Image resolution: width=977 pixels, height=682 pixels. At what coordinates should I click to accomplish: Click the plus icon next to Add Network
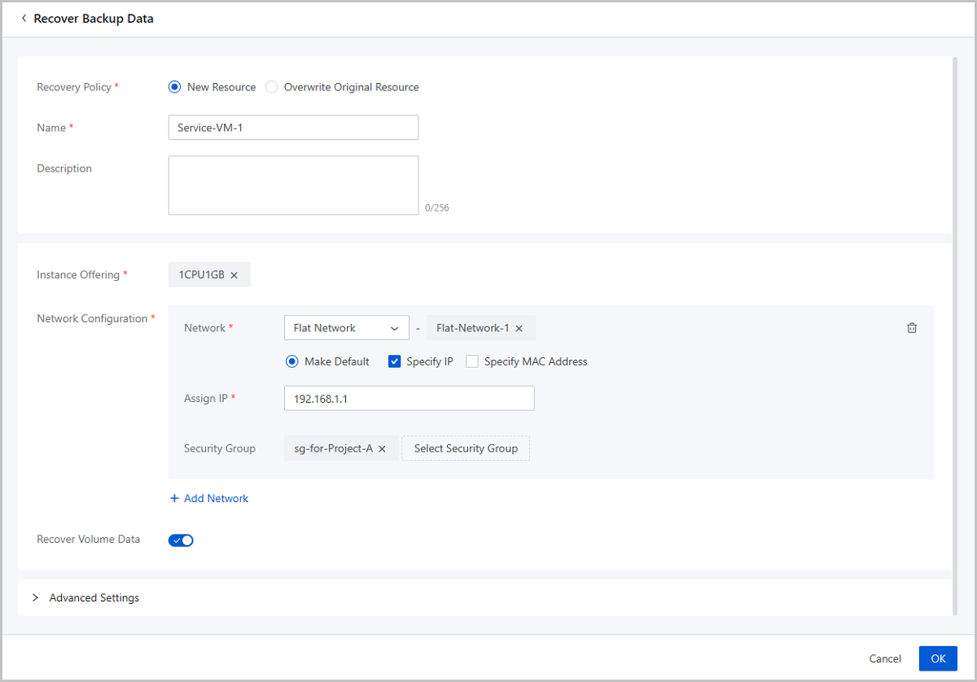click(x=175, y=497)
